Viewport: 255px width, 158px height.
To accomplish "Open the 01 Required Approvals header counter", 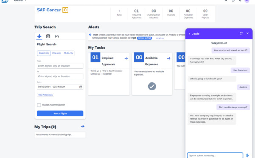I will coord(136,14).
